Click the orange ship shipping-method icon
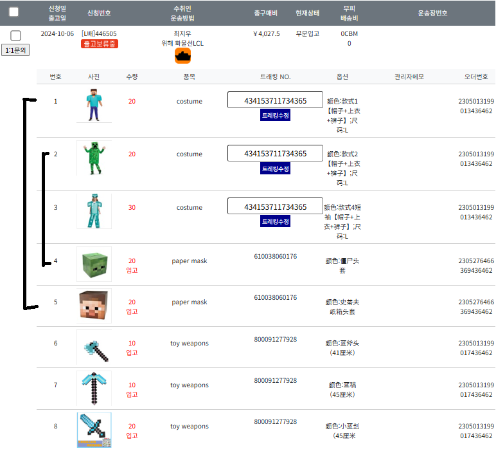This screenshot has width=496, height=451. click(183, 56)
